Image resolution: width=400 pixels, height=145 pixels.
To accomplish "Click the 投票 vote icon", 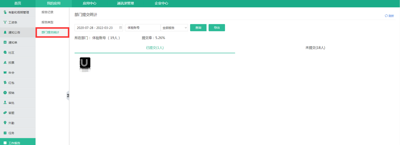I will pos(5,62).
